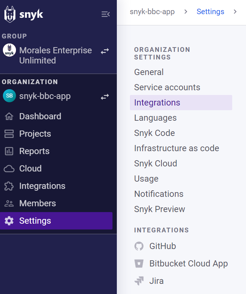Click the Jira logo icon
This screenshot has width=246, height=294.
tap(139, 281)
